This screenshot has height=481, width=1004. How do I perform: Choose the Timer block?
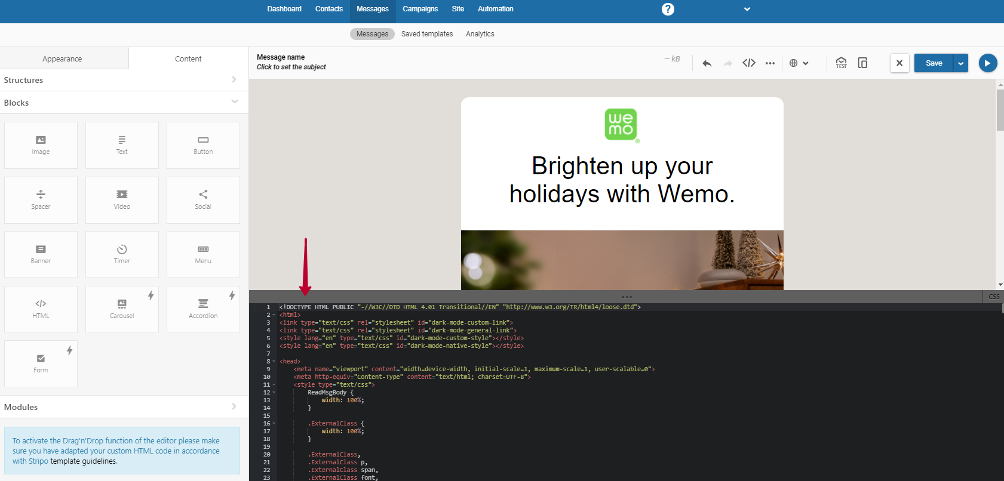122,254
